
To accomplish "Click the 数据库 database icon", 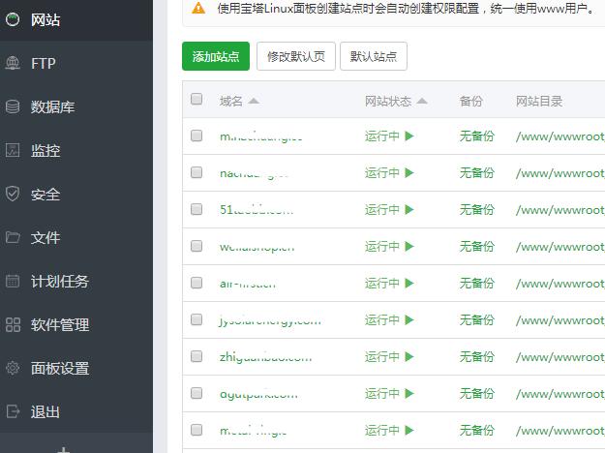I will [13, 107].
